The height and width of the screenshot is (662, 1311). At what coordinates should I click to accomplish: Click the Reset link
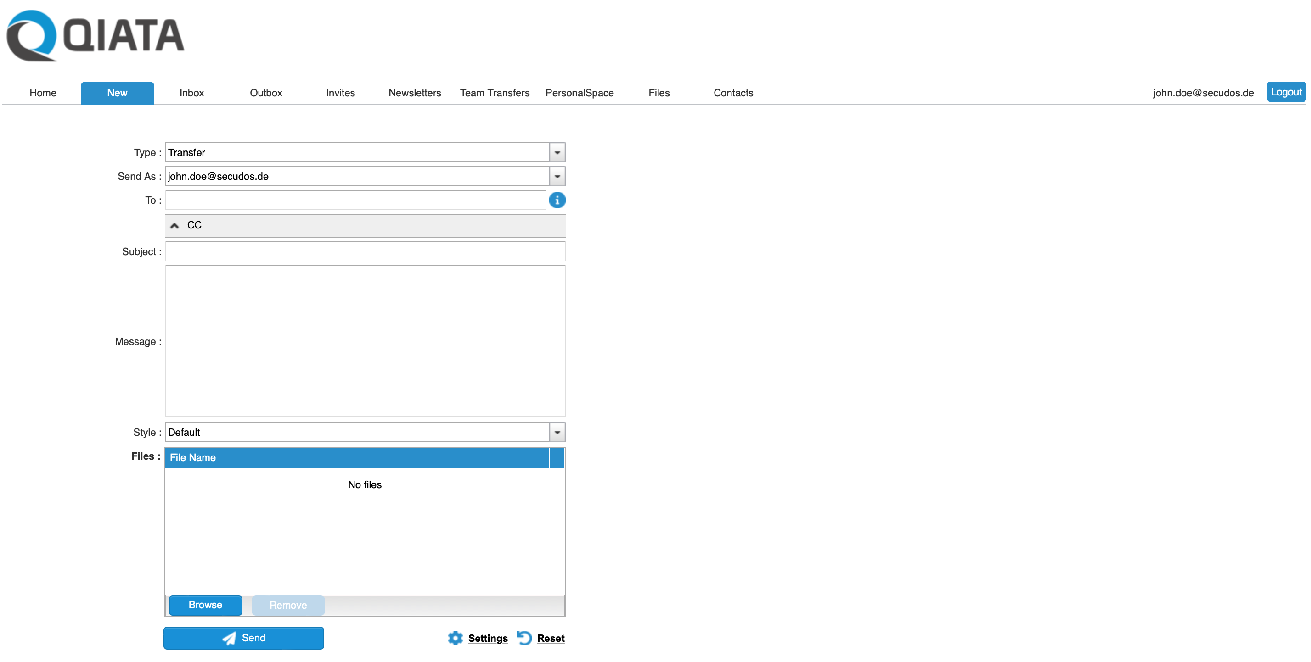(x=551, y=638)
